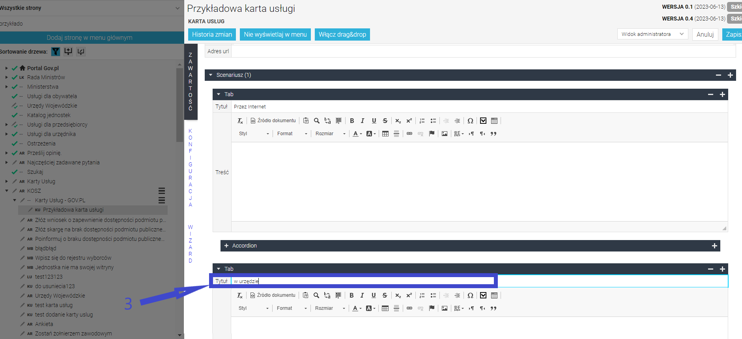Click the filter icon beside Sortowanie drzewa

56,51
